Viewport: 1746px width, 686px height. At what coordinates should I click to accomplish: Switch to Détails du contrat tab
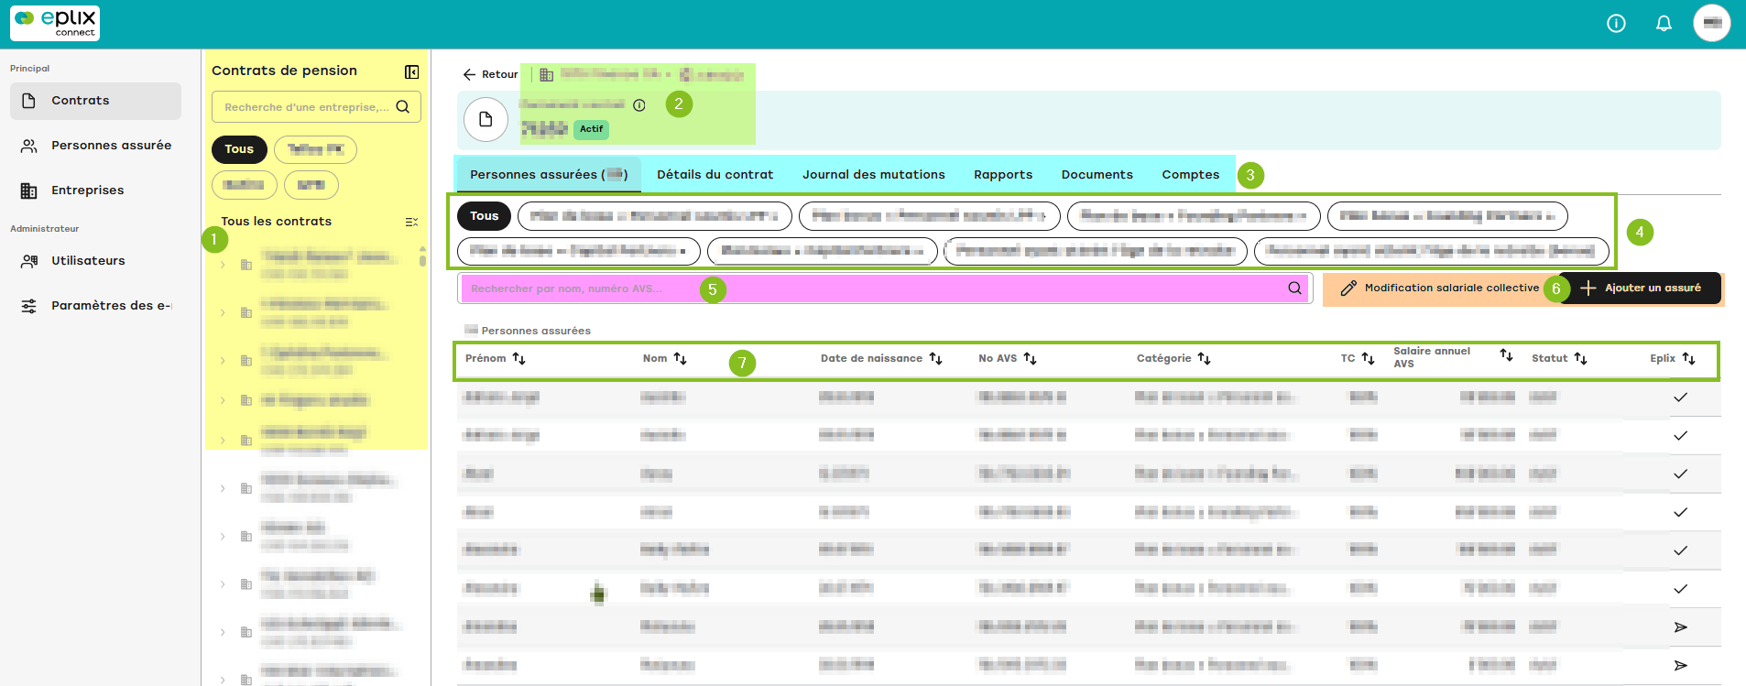pos(715,175)
